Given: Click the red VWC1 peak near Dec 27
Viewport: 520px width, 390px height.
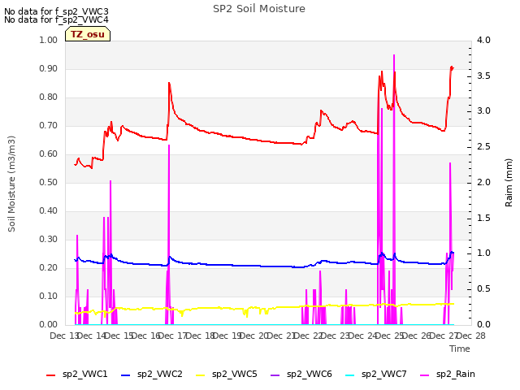Looking at the screenshot, I should [452, 67].
